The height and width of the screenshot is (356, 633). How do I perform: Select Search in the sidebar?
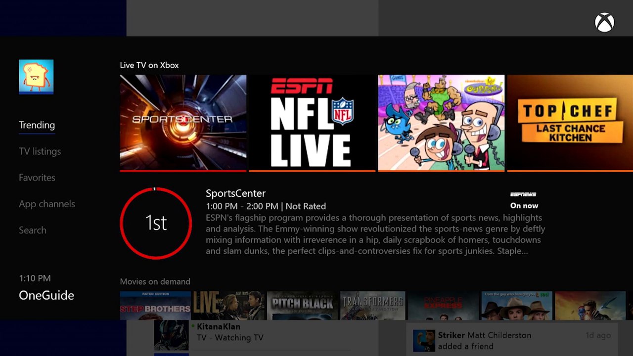tap(33, 230)
